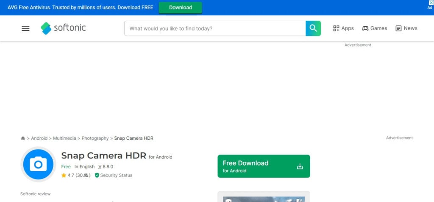Click the Softonic logo

point(63,28)
